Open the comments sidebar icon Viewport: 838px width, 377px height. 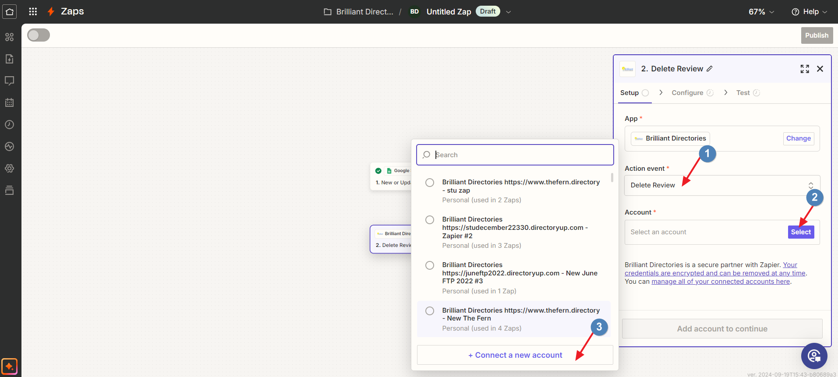pos(10,81)
